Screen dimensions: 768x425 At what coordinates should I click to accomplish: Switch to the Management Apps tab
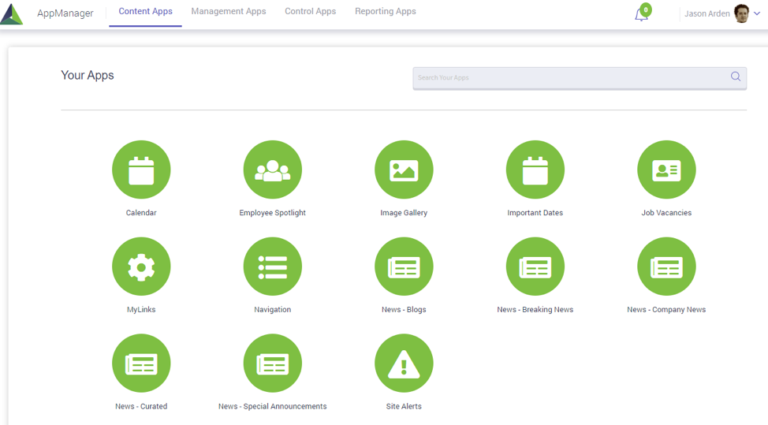coord(229,12)
